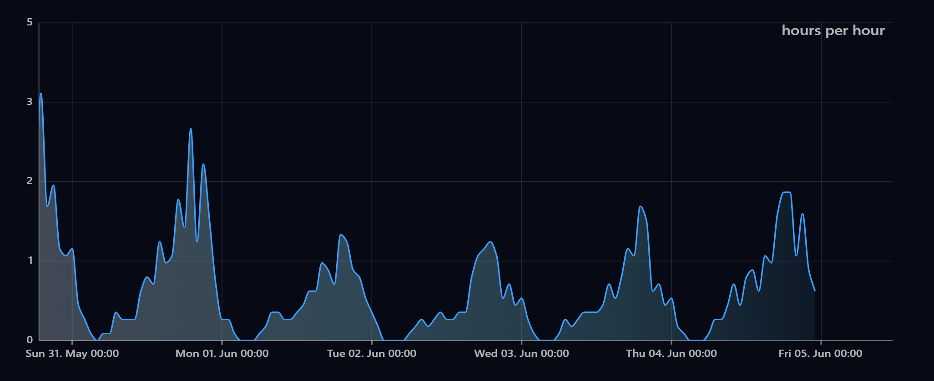Click the 'Tue 02. Jun 00:00' axis label

click(x=372, y=353)
